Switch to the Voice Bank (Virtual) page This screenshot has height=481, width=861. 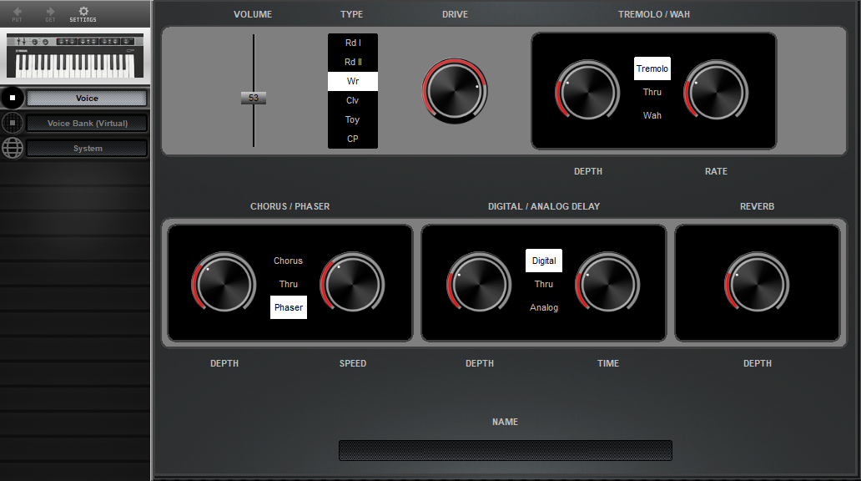pyautogui.click(x=87, y=123)
